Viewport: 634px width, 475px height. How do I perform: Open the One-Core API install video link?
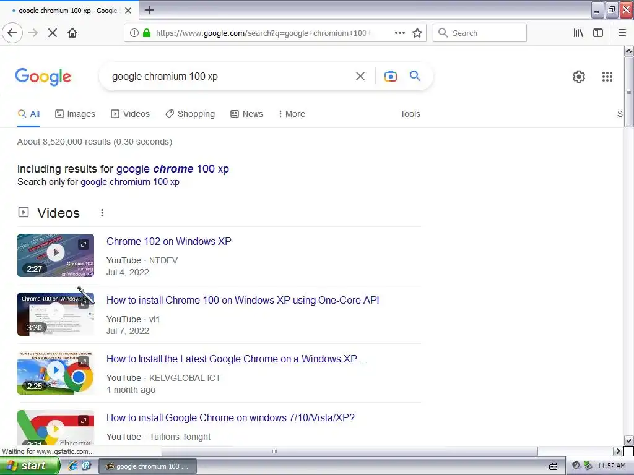coord(243,300)
